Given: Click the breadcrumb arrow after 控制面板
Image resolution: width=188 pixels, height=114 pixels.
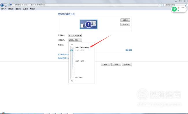Looking at the screenshot, I should point(23,5).
